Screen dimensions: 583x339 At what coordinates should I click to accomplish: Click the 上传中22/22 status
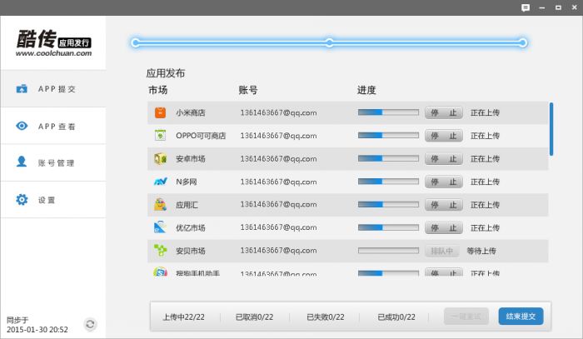tap(184, 317)
